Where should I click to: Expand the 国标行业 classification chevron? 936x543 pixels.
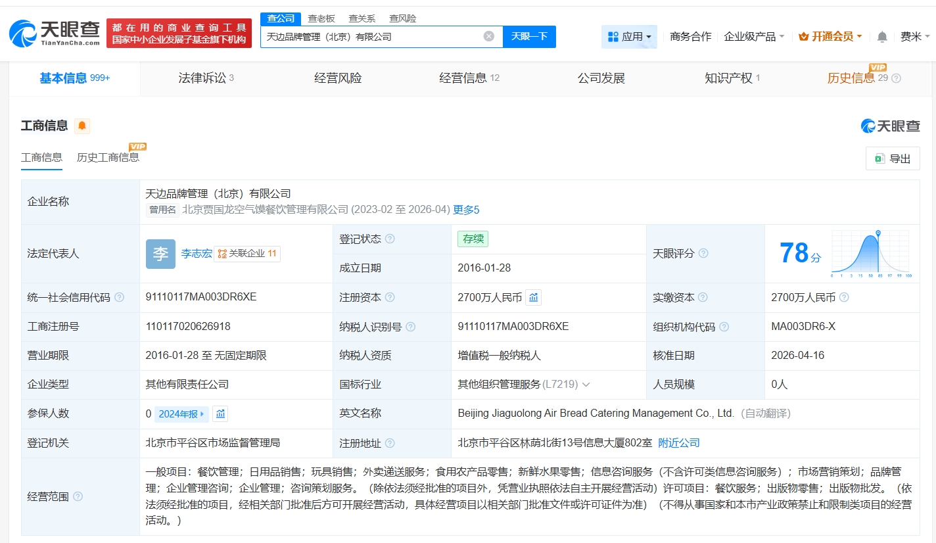pos(586,385)
